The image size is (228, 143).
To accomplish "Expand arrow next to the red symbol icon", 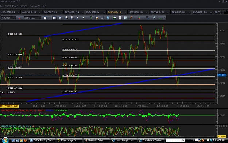I will click(23, 18).
